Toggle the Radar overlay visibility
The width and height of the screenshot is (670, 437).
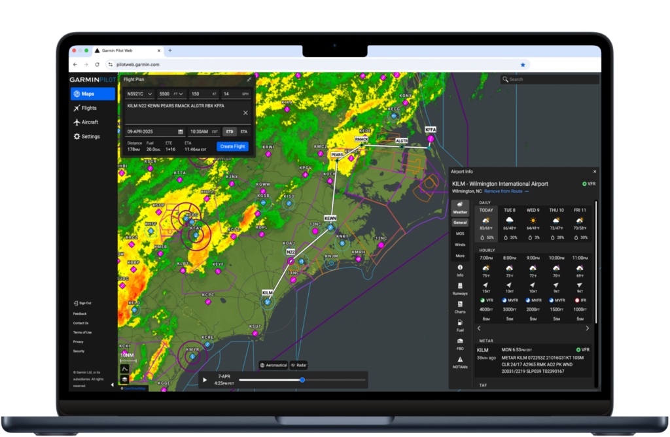[x=298, y=365]
